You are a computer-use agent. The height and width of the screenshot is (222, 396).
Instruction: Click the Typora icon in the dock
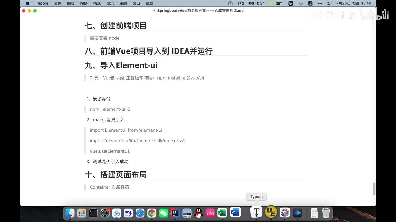click(x=256, y=212)
